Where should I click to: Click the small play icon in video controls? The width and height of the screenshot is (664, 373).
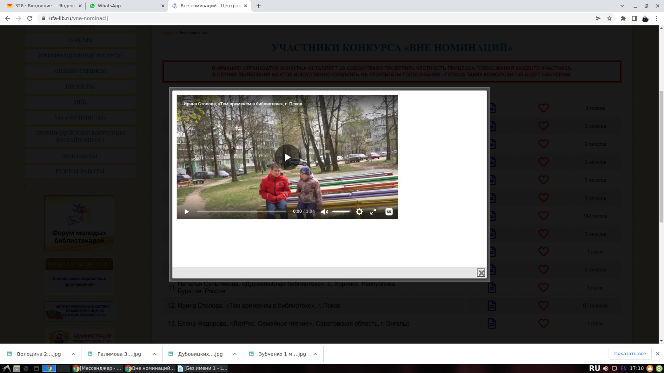186,212
